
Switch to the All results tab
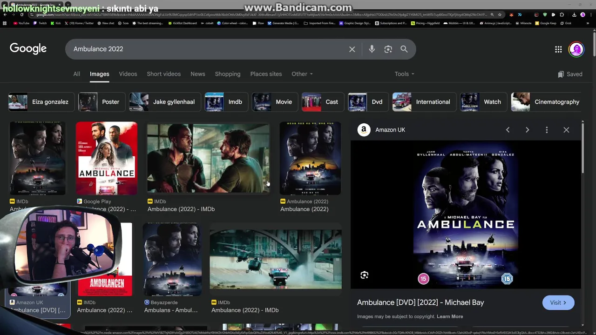click(76, 74)
